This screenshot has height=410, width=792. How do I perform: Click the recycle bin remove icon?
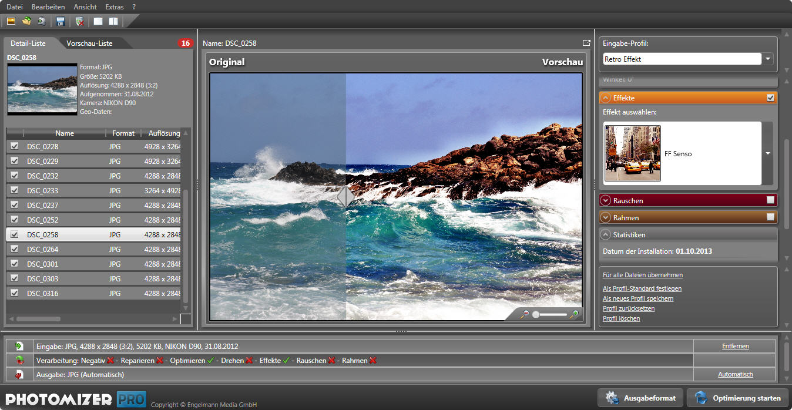point(80,22)
